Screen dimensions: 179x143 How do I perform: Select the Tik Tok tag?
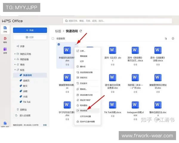(x=25, y=102)
